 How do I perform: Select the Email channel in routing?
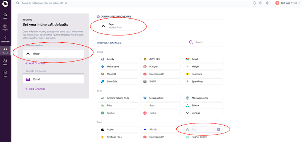53,79
